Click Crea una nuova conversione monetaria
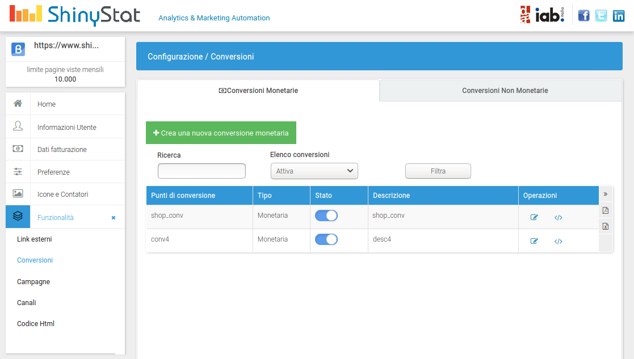 (x=221, y=133)
